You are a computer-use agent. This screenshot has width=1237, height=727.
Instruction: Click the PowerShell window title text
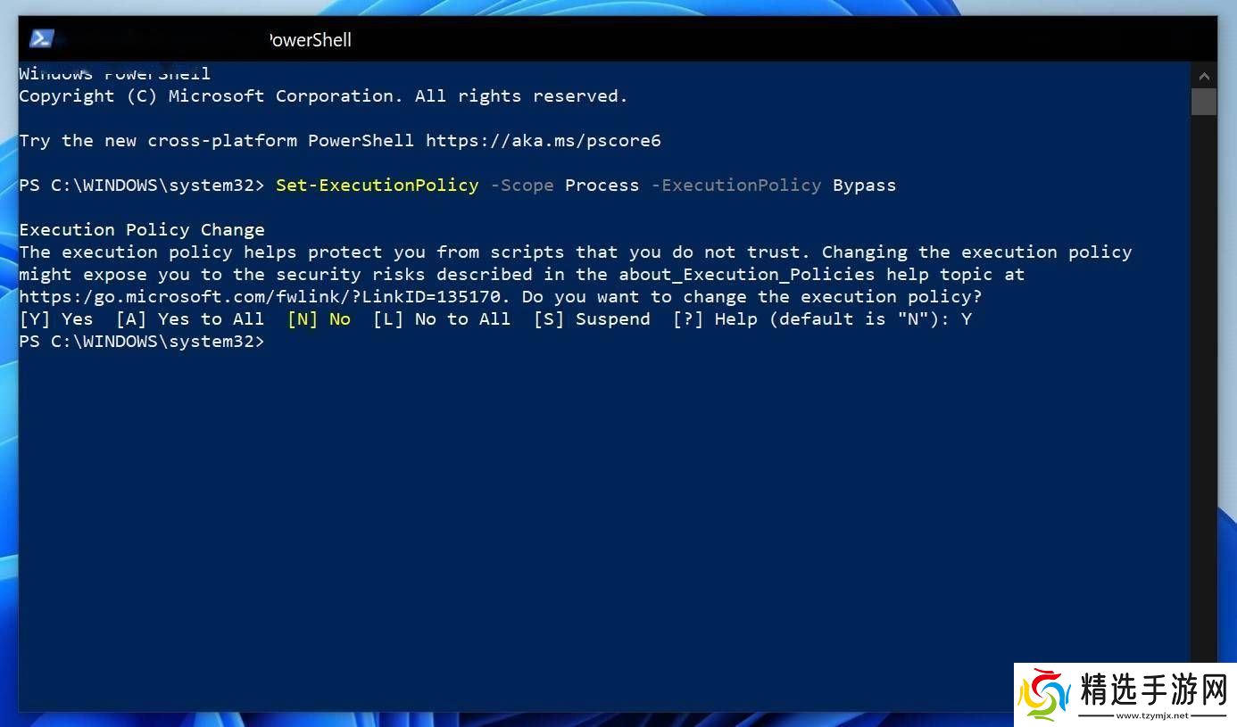coord(310,40)
